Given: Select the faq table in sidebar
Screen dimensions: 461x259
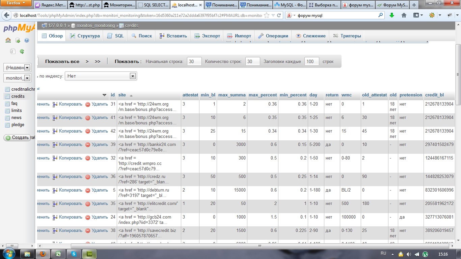Looking at the screenshot, I should coord(14,104).
